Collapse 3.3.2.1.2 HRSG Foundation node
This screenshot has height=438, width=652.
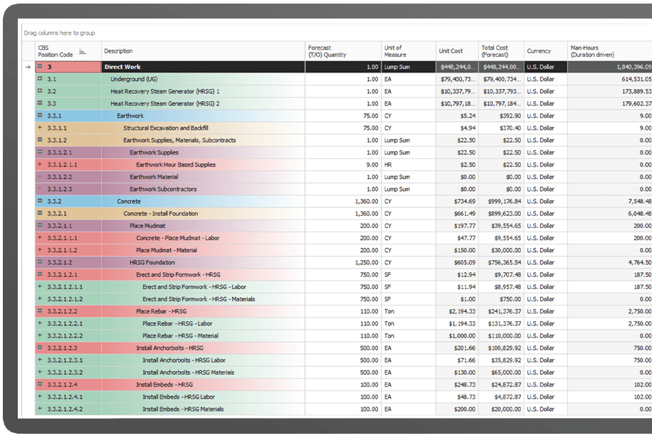41,262
